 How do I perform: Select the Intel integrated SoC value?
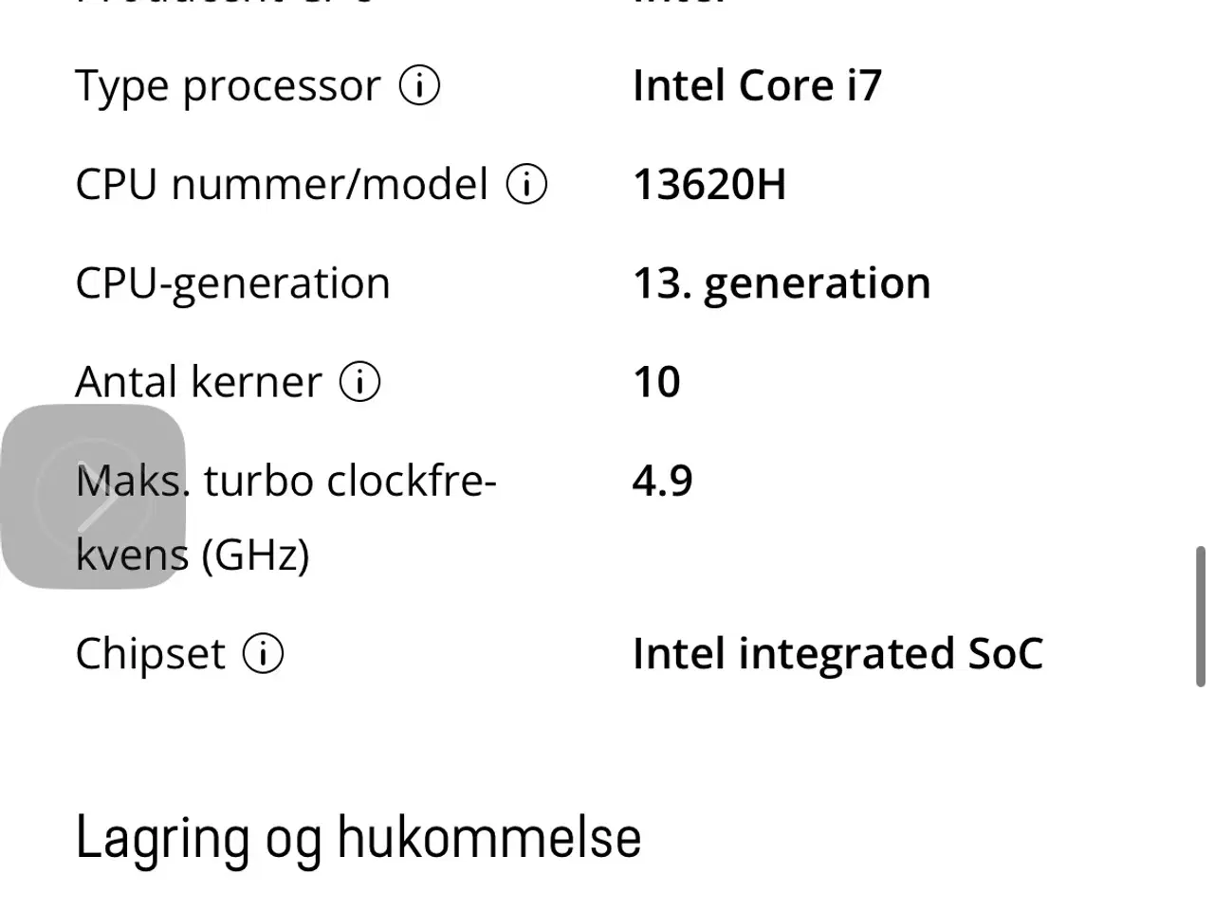tap(837, 653)
